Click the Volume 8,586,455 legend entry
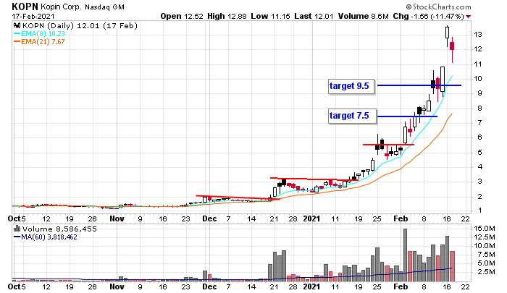Screen dimensions: 507x293 pos(59,229)
